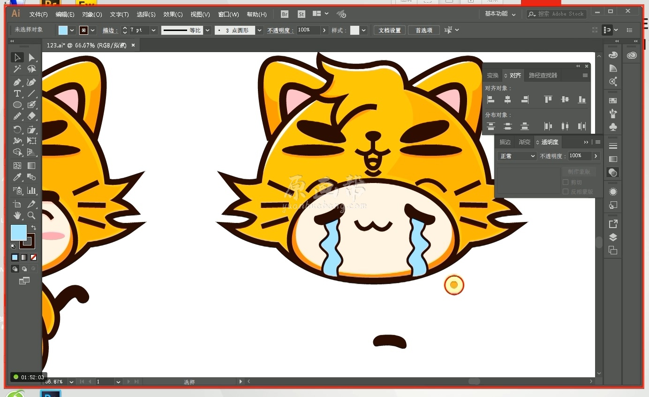Click horizontal align left icon
The width and height of the screenshot is (649, 397).
click(x=491, y=99)
